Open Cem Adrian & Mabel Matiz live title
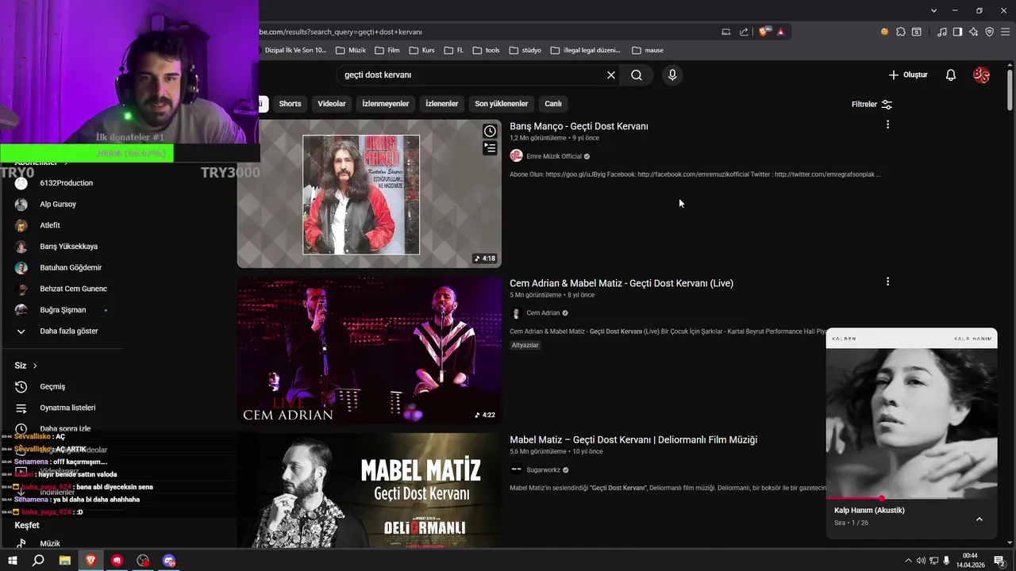 [x=622, y=283]
